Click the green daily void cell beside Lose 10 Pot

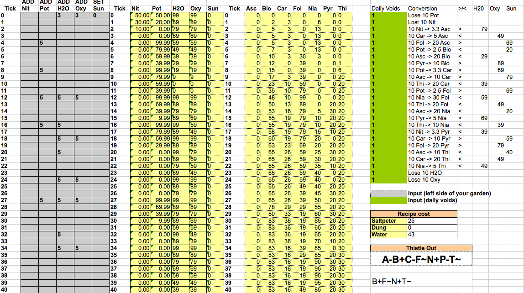point(388,16)
